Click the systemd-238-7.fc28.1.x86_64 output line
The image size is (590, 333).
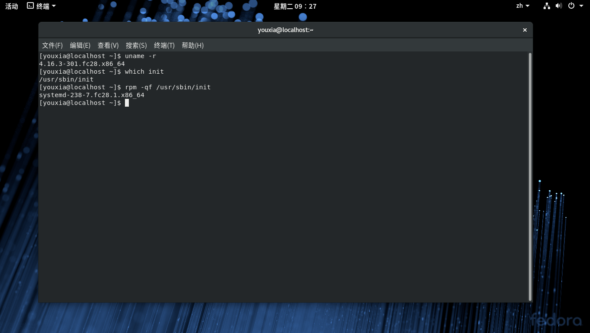point(92,95)
